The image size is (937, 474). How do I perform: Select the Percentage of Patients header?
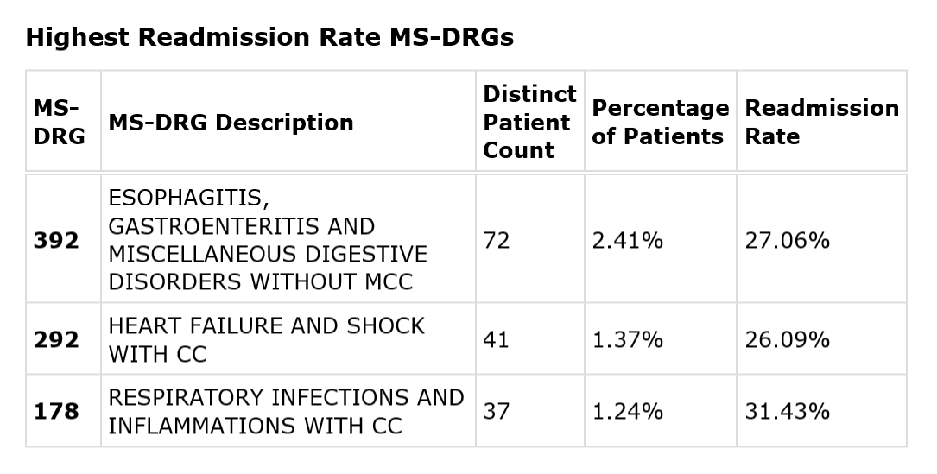coord(660,122)
